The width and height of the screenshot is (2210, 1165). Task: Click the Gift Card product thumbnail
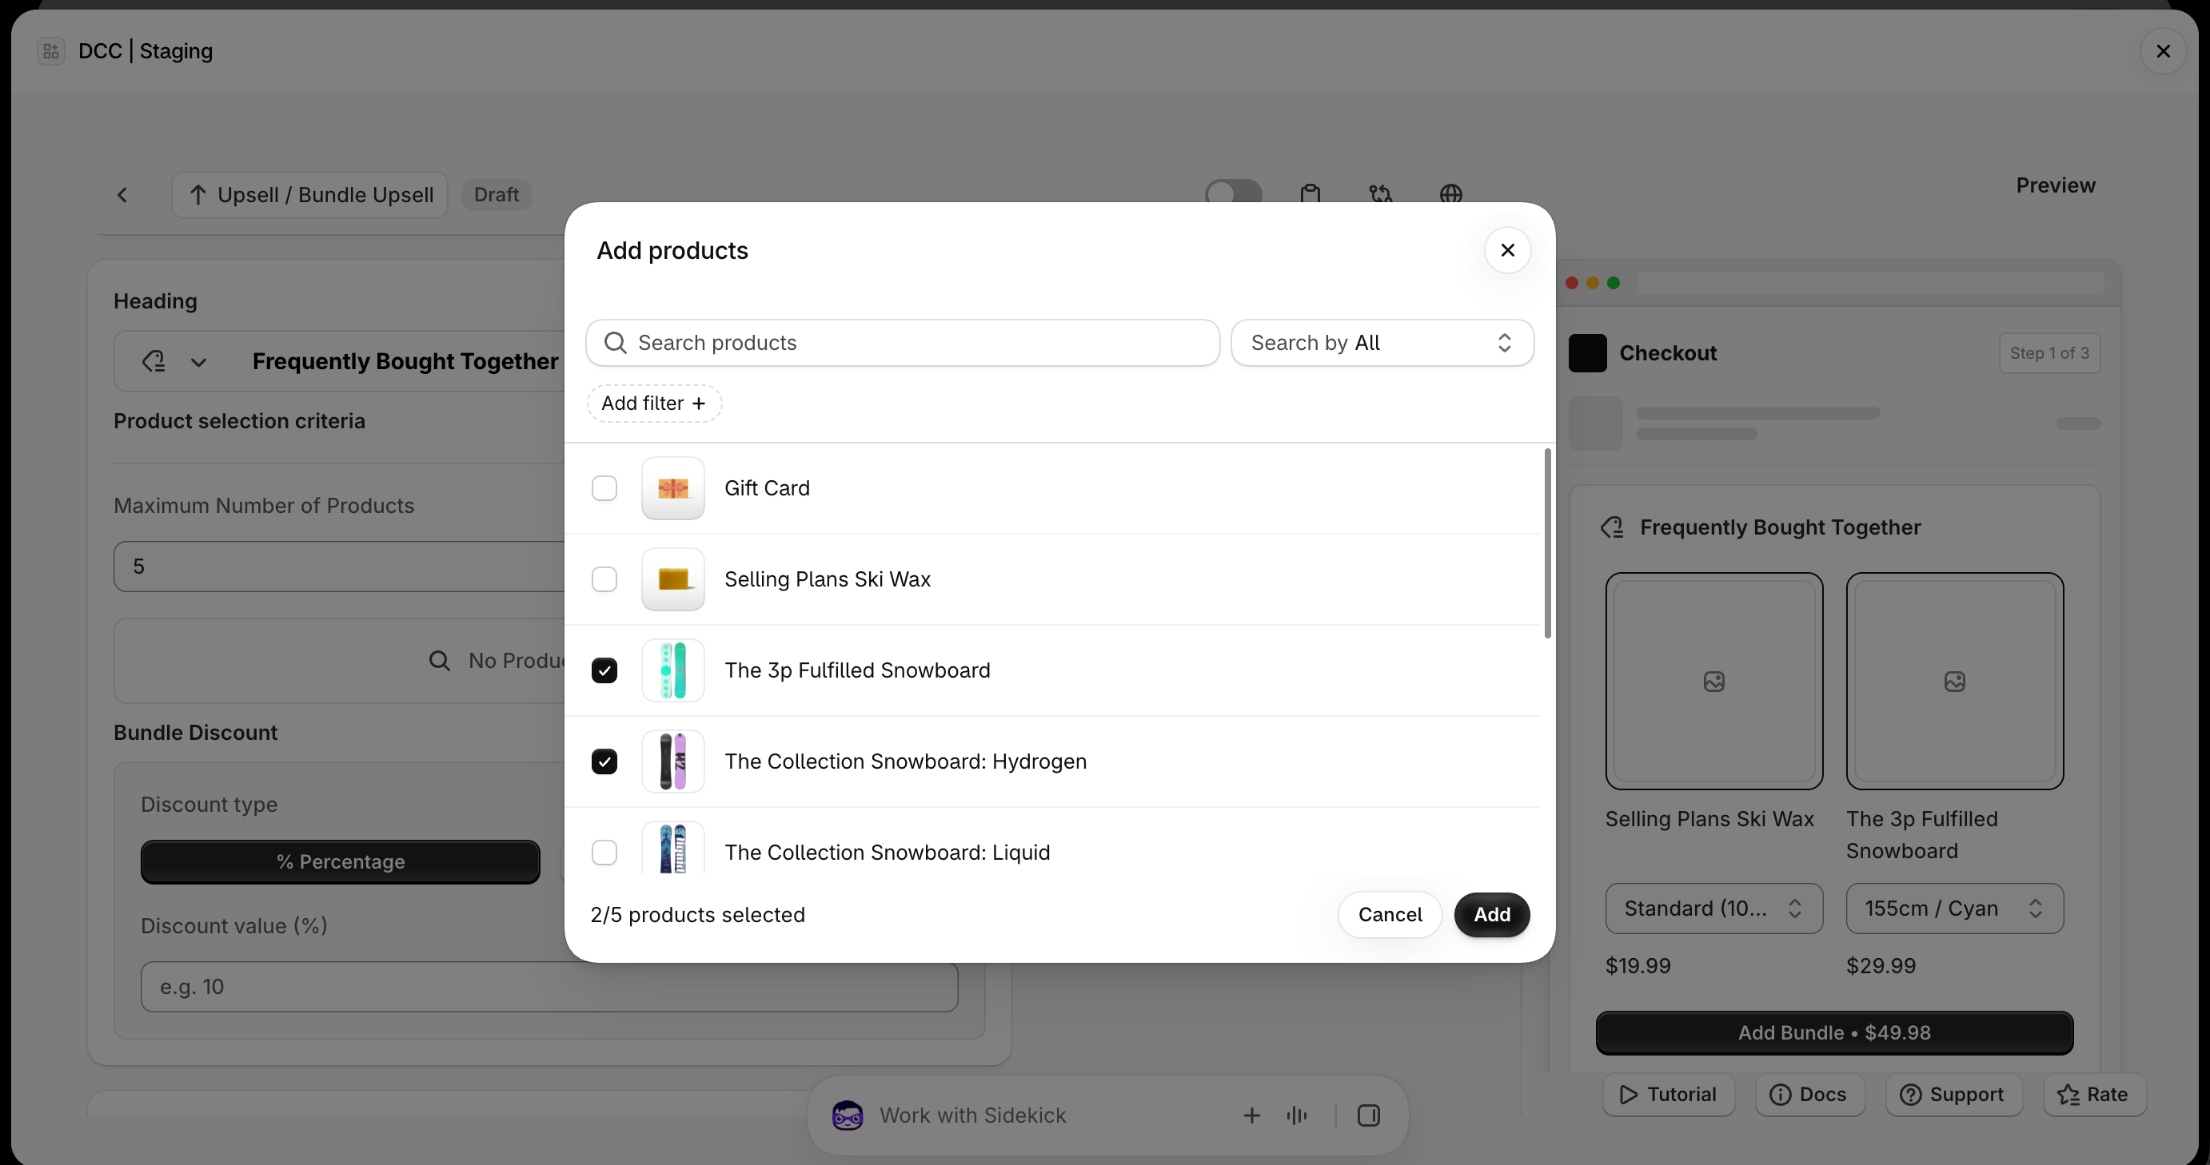[x=672, y=487]
